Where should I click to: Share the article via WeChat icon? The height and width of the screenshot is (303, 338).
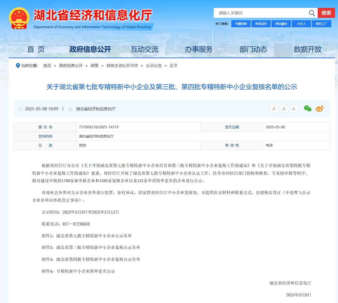click(307, 109)
